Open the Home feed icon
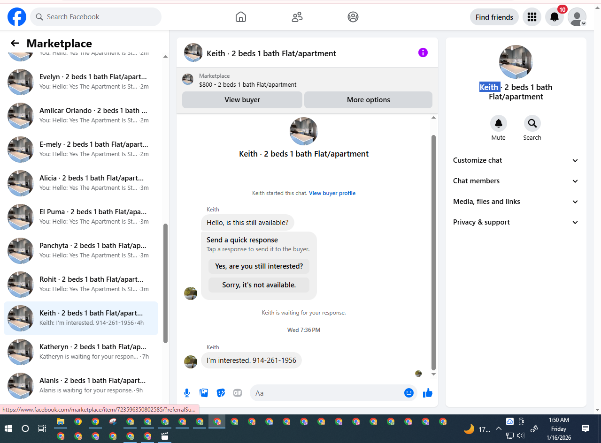The height and width of the screenshot is (443, 601). pos(240,17)
